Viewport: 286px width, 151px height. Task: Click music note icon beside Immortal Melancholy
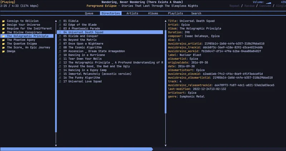[60, 74]
